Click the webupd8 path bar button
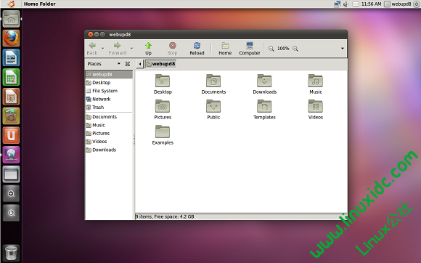This screenshot has height=263, width=421. click(160, 64)
